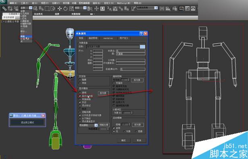Toggle the 可渲染 (Renderable) checkbox
The height and width of the screenshot is (159, 248).
tap(114, 83)
